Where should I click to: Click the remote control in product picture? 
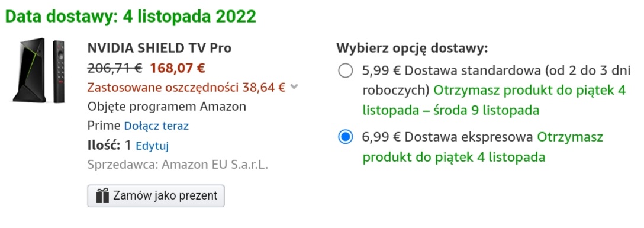click(59, 71)
